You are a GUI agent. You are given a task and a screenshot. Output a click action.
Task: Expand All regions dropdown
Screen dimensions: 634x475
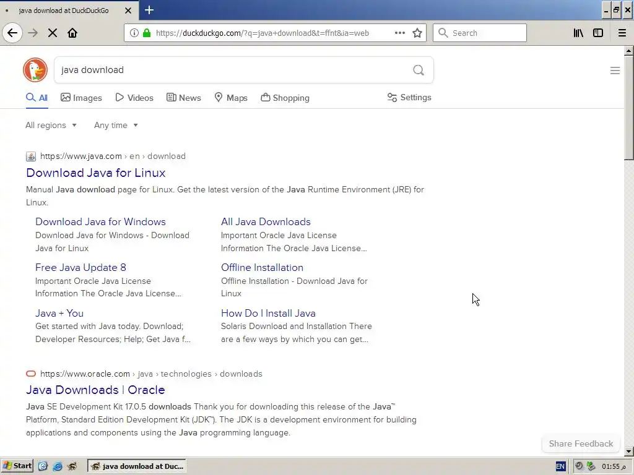pos(51,125)
